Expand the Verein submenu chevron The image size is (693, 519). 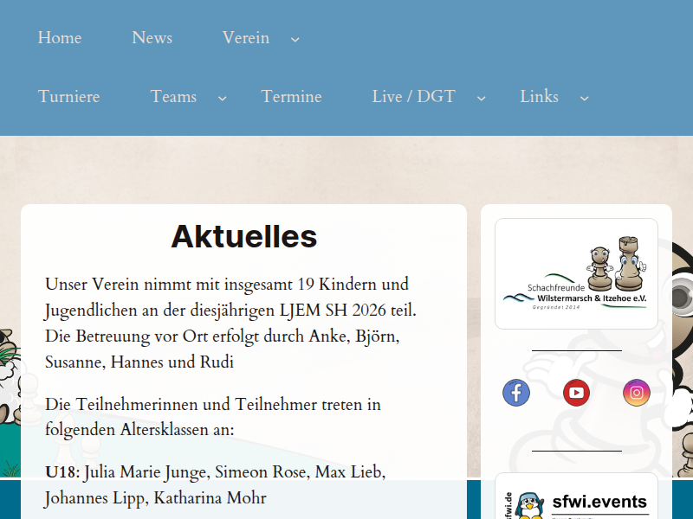click(x=295, y=39)
